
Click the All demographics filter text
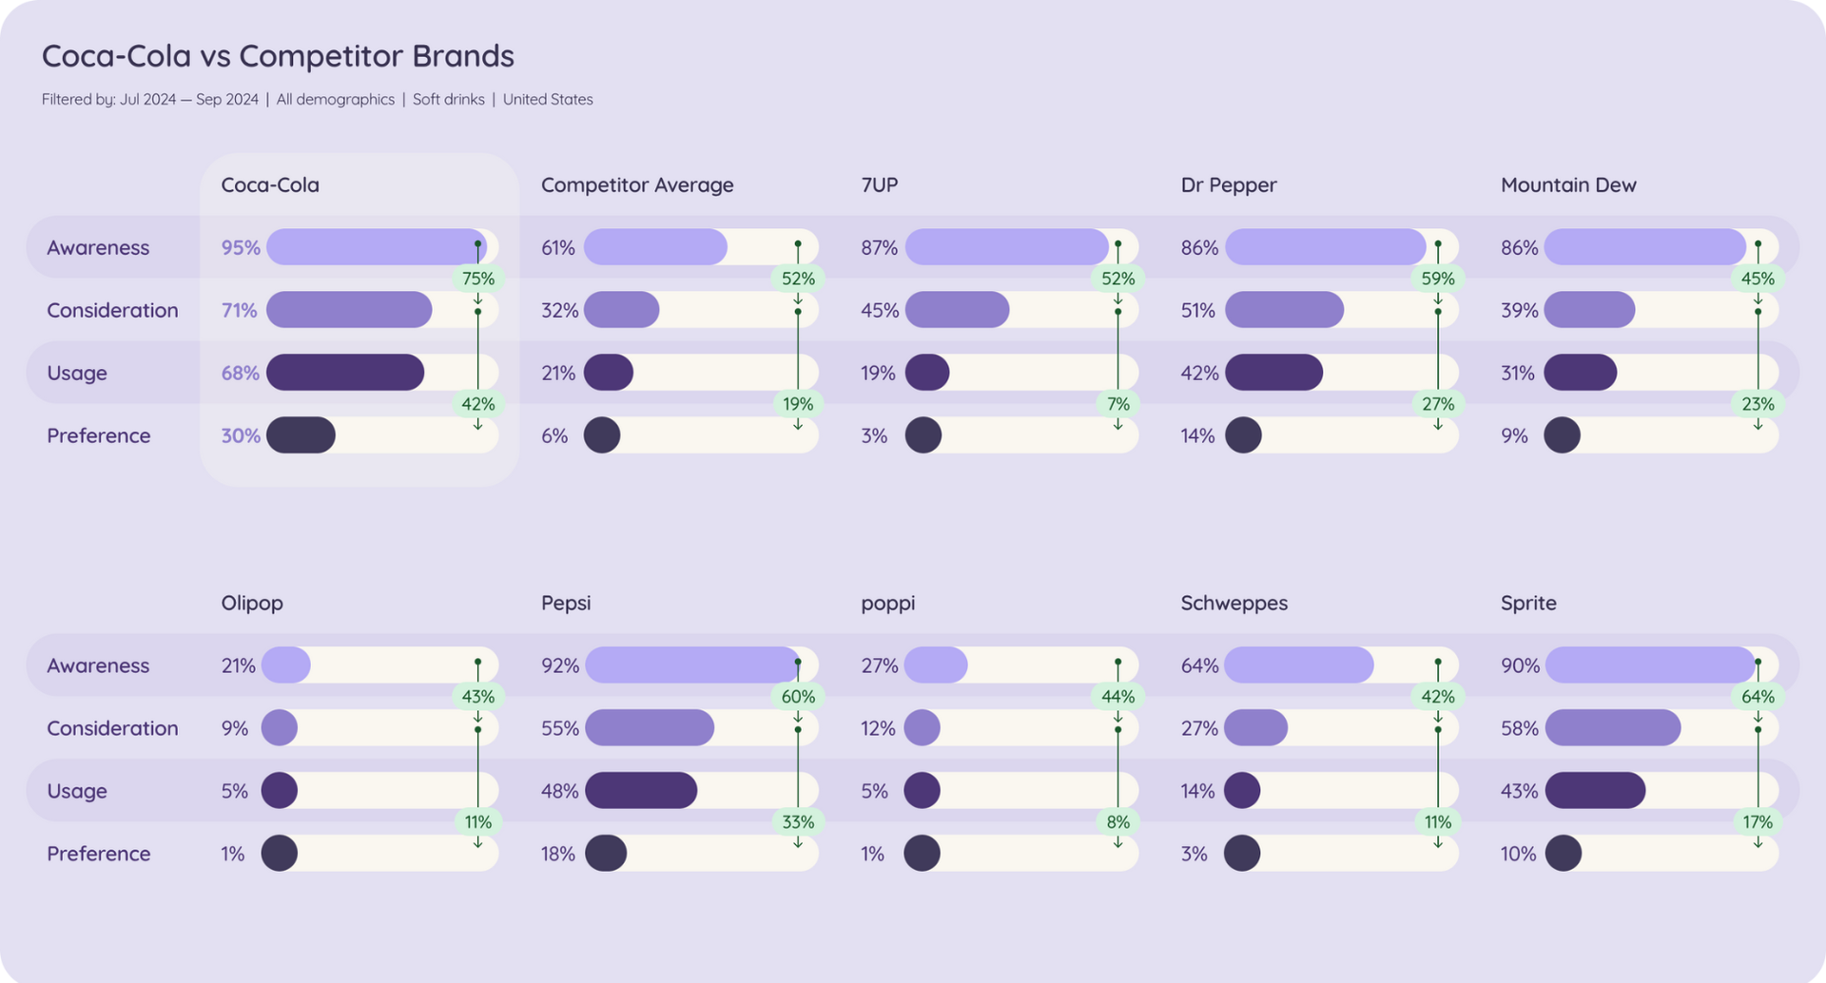336,100
